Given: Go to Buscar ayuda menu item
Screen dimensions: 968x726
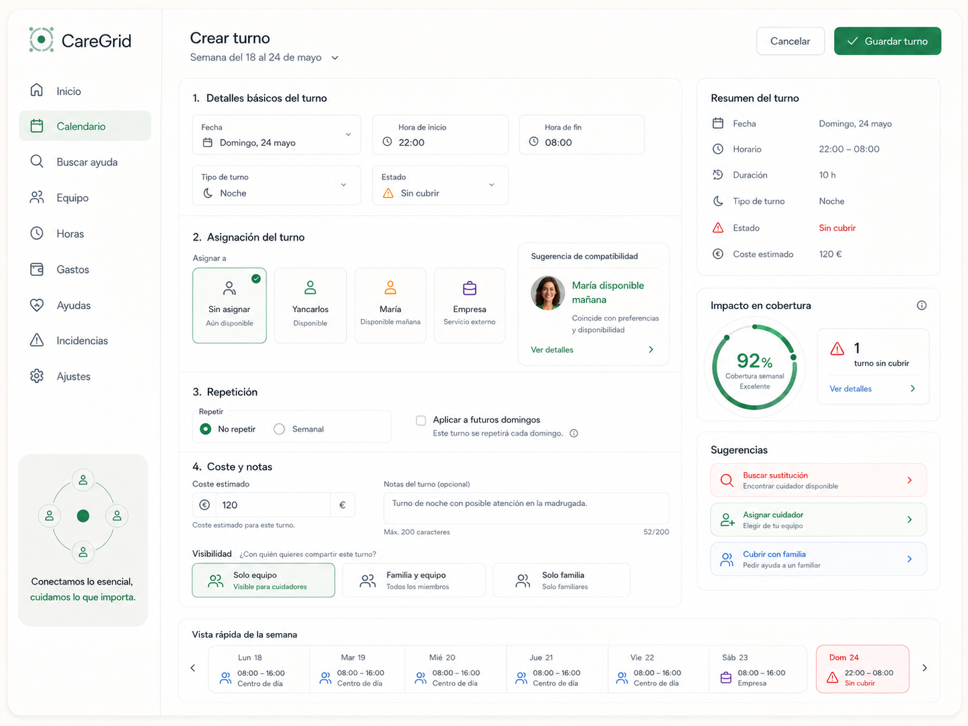Looking at the screenshot, I should click(x=85, y=162).
